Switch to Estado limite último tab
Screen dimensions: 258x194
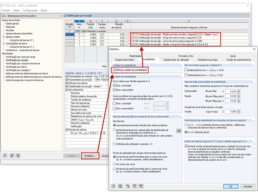pos(125,60)
